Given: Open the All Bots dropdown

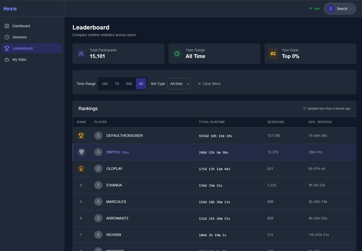Looking at the screenshot, I should click(179, 83).
